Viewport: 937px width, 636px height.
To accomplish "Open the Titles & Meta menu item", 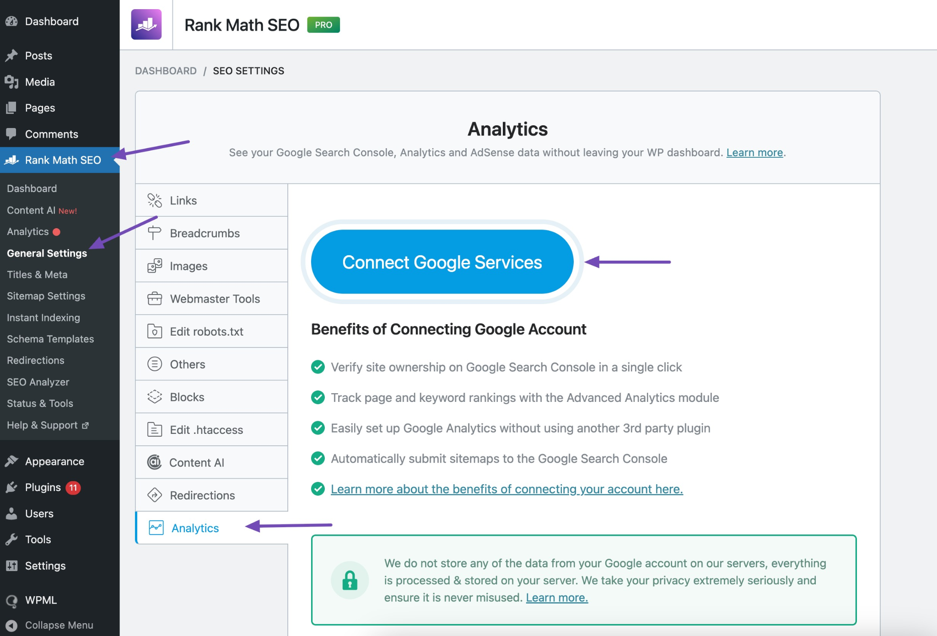I will (37, 274).
